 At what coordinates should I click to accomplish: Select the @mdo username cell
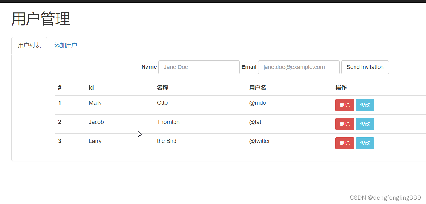click(257, 103)
